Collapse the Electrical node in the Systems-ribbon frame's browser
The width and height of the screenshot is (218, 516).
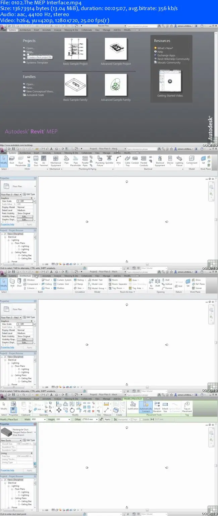tap(5, 237)
